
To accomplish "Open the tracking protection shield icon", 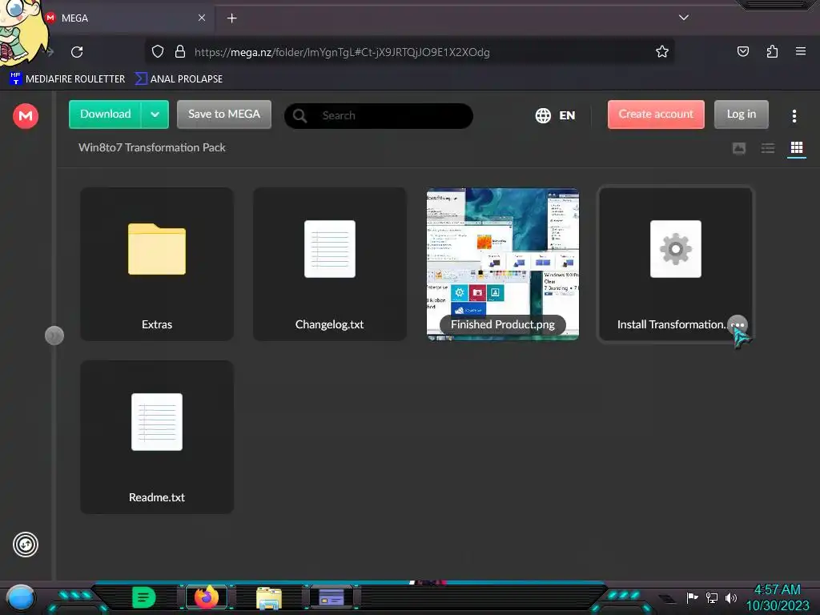I will [x=158, y=52].
